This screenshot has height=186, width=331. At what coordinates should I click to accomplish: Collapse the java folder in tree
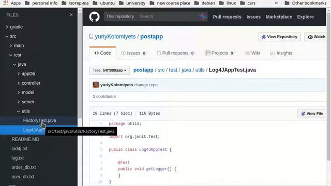[x=19, y=64]
